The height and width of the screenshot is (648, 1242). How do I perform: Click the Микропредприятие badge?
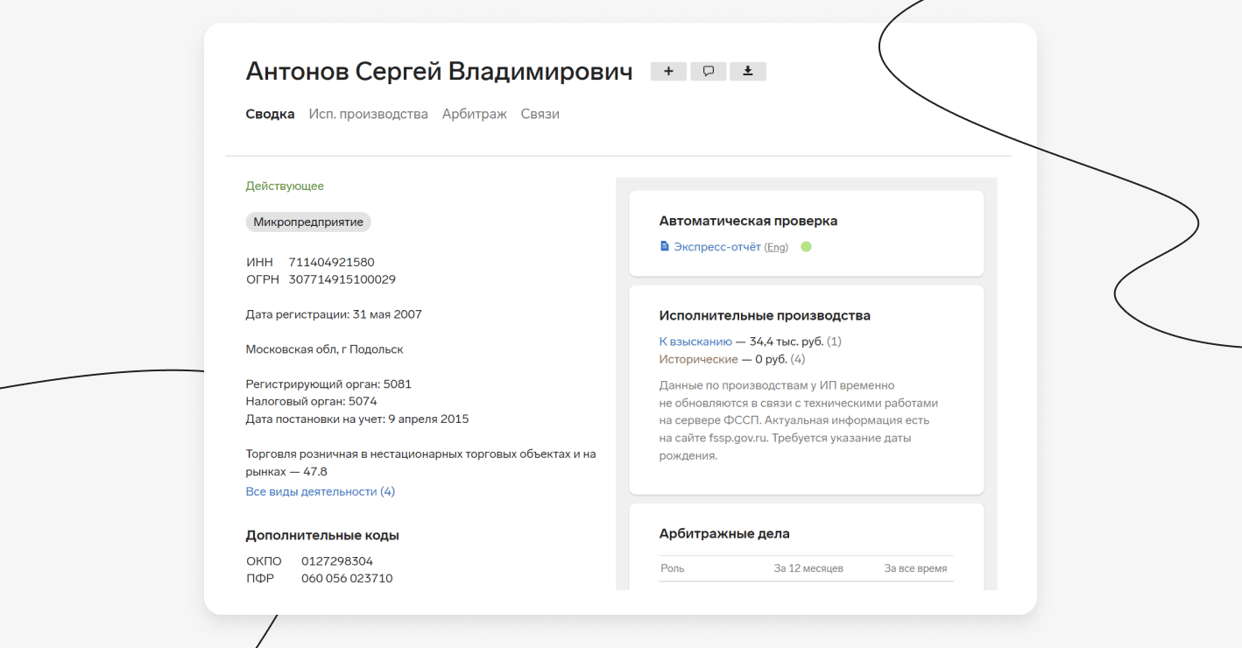point(307,222)
